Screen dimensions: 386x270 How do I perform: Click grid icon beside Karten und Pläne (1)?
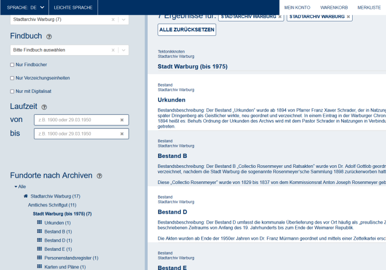[40, 266]
